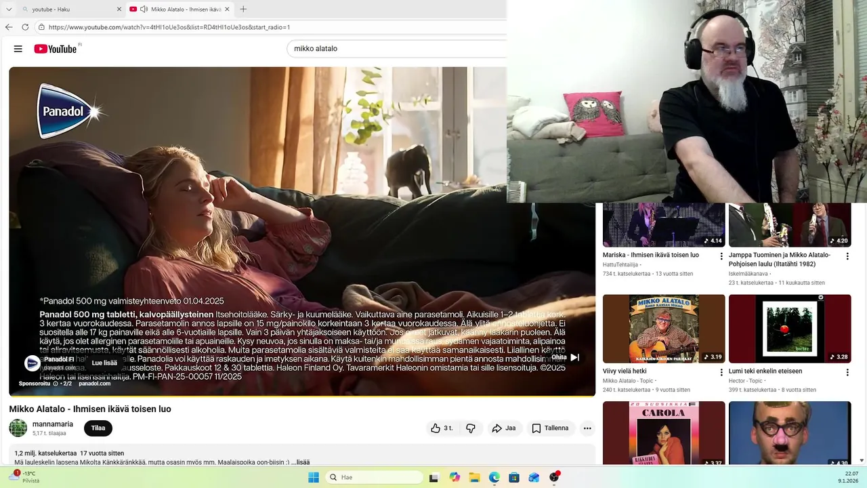This screenshot has width=867, height=488.
Task: Open options menu for 'Lumi teki enkelin eteiseen'
Action: (x=847, y=372)
